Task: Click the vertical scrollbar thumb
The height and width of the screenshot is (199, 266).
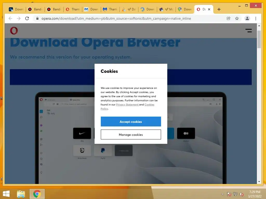Action: click(259, 39)
